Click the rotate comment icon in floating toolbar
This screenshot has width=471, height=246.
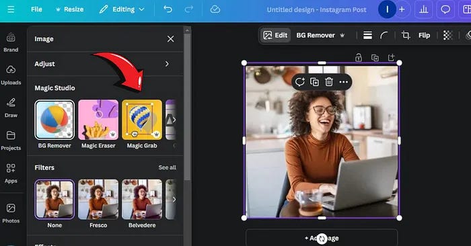coord(300,81)
